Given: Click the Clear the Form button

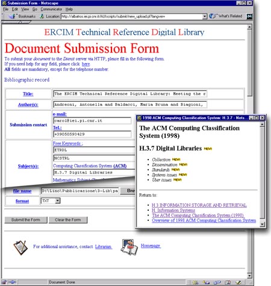Looking at the screenshot, I should 68,220.
